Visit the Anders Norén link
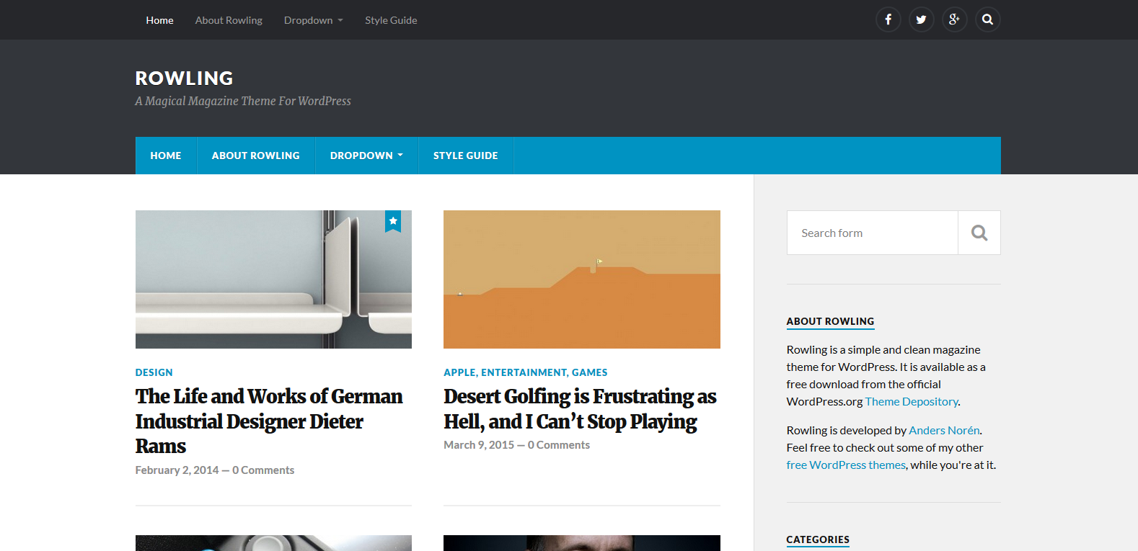Image resolution: width=1138 pixels, height=551 pixels. pos(943,431)
